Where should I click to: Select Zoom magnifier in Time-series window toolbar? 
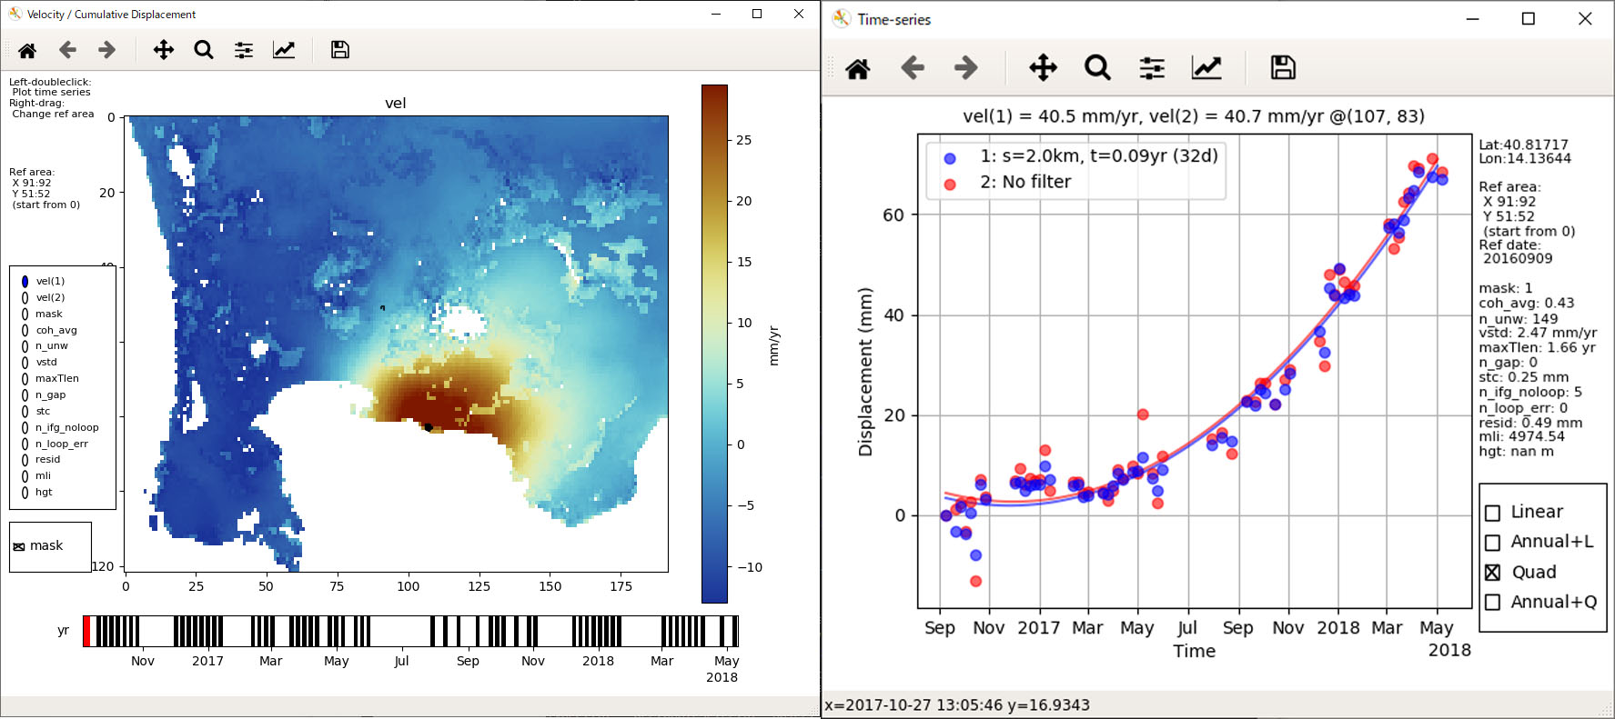[x=1097, y=68]
